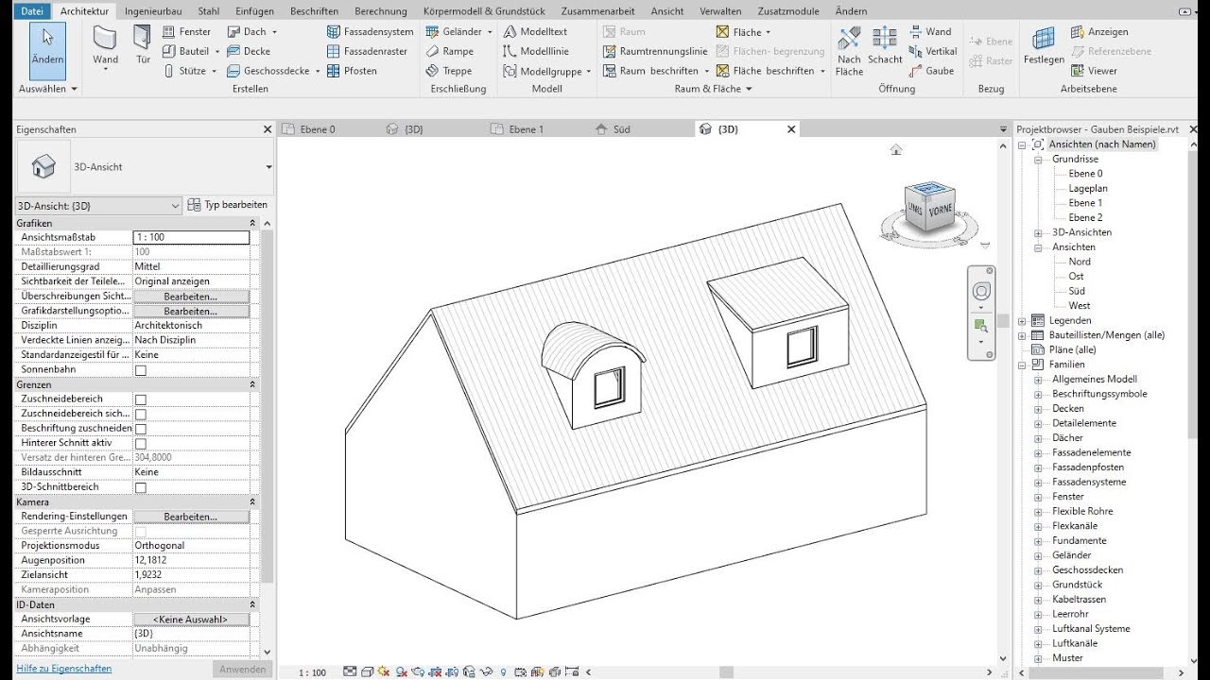Image resolution: width=1210 pixels, height=680 pixels.
Task: Click the Stütze column tool
Action: [x=186, y=71]
